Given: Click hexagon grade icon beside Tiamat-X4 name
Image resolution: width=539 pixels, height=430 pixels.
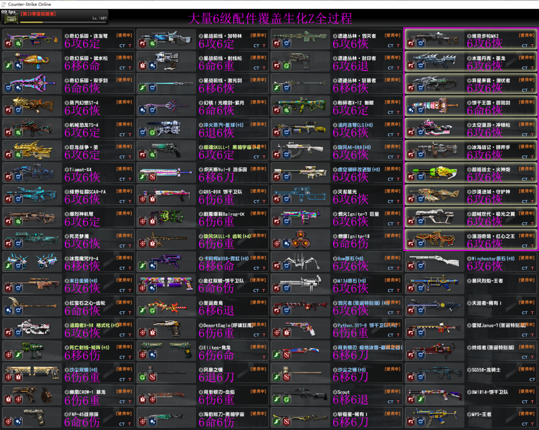Looking at the screenshot, I should [x=67, y=170].
